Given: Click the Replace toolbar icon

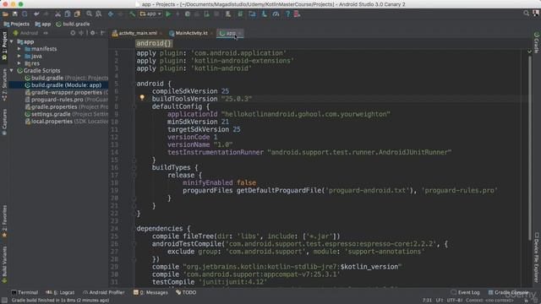Looking at the screenshot, I should pyautogui.click(x=99, y=14).
